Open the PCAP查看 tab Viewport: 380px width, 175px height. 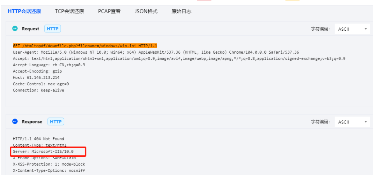pyautogui.click(x=109, y=11)
